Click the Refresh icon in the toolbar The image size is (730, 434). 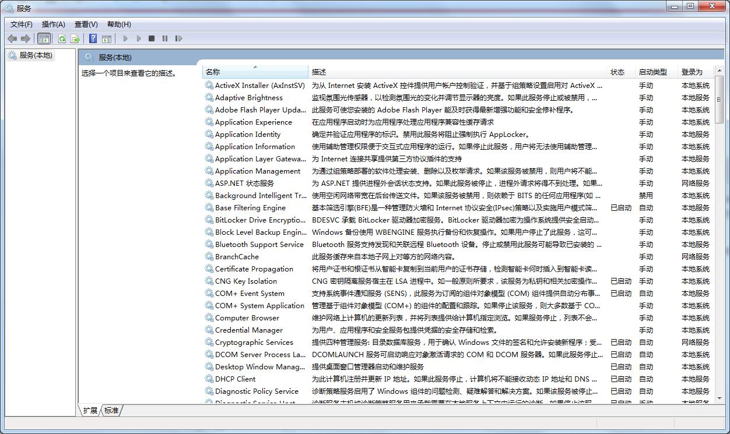(x=62, y=38)
